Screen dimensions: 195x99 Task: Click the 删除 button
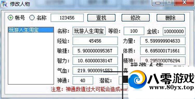171,18
